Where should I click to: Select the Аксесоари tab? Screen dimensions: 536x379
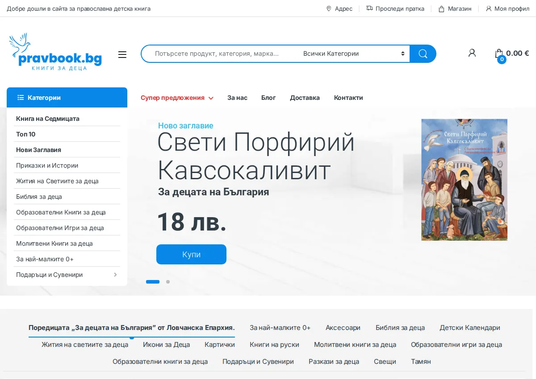(x=343, y=328)
